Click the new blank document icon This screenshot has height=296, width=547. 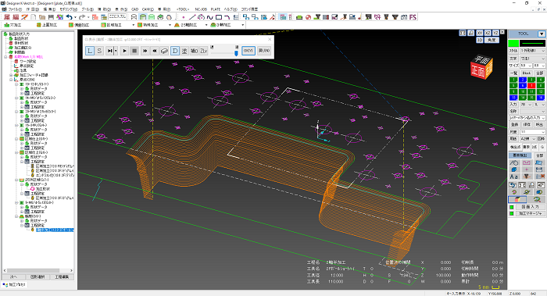pyautogui.click(x=33, y=16)
